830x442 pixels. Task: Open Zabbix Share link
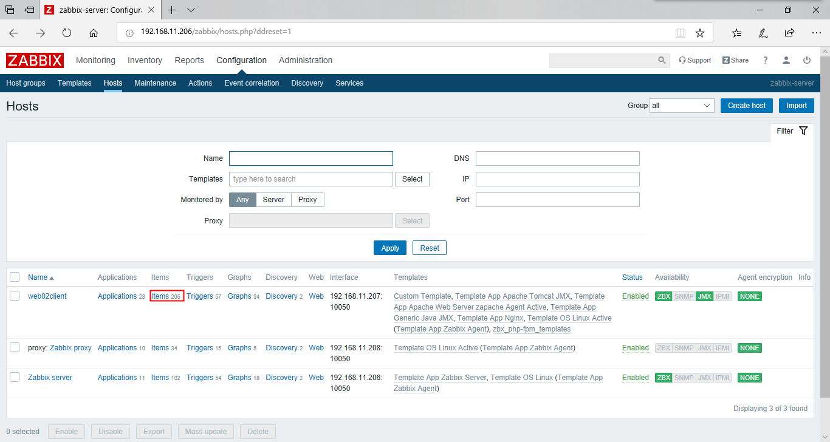735,60
